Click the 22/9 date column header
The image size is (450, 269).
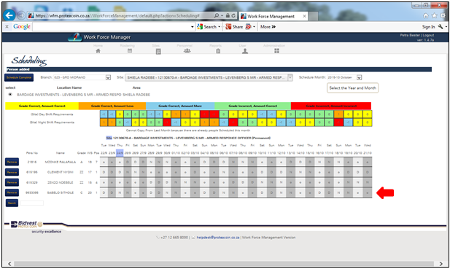pyautogui.click(x=104, y=153)
